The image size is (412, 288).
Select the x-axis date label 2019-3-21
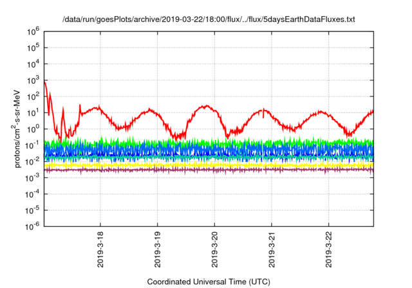click(272, 249)
